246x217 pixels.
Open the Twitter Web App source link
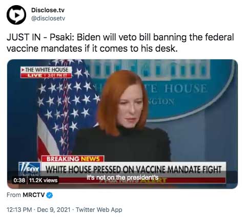[x=99, y=210]
